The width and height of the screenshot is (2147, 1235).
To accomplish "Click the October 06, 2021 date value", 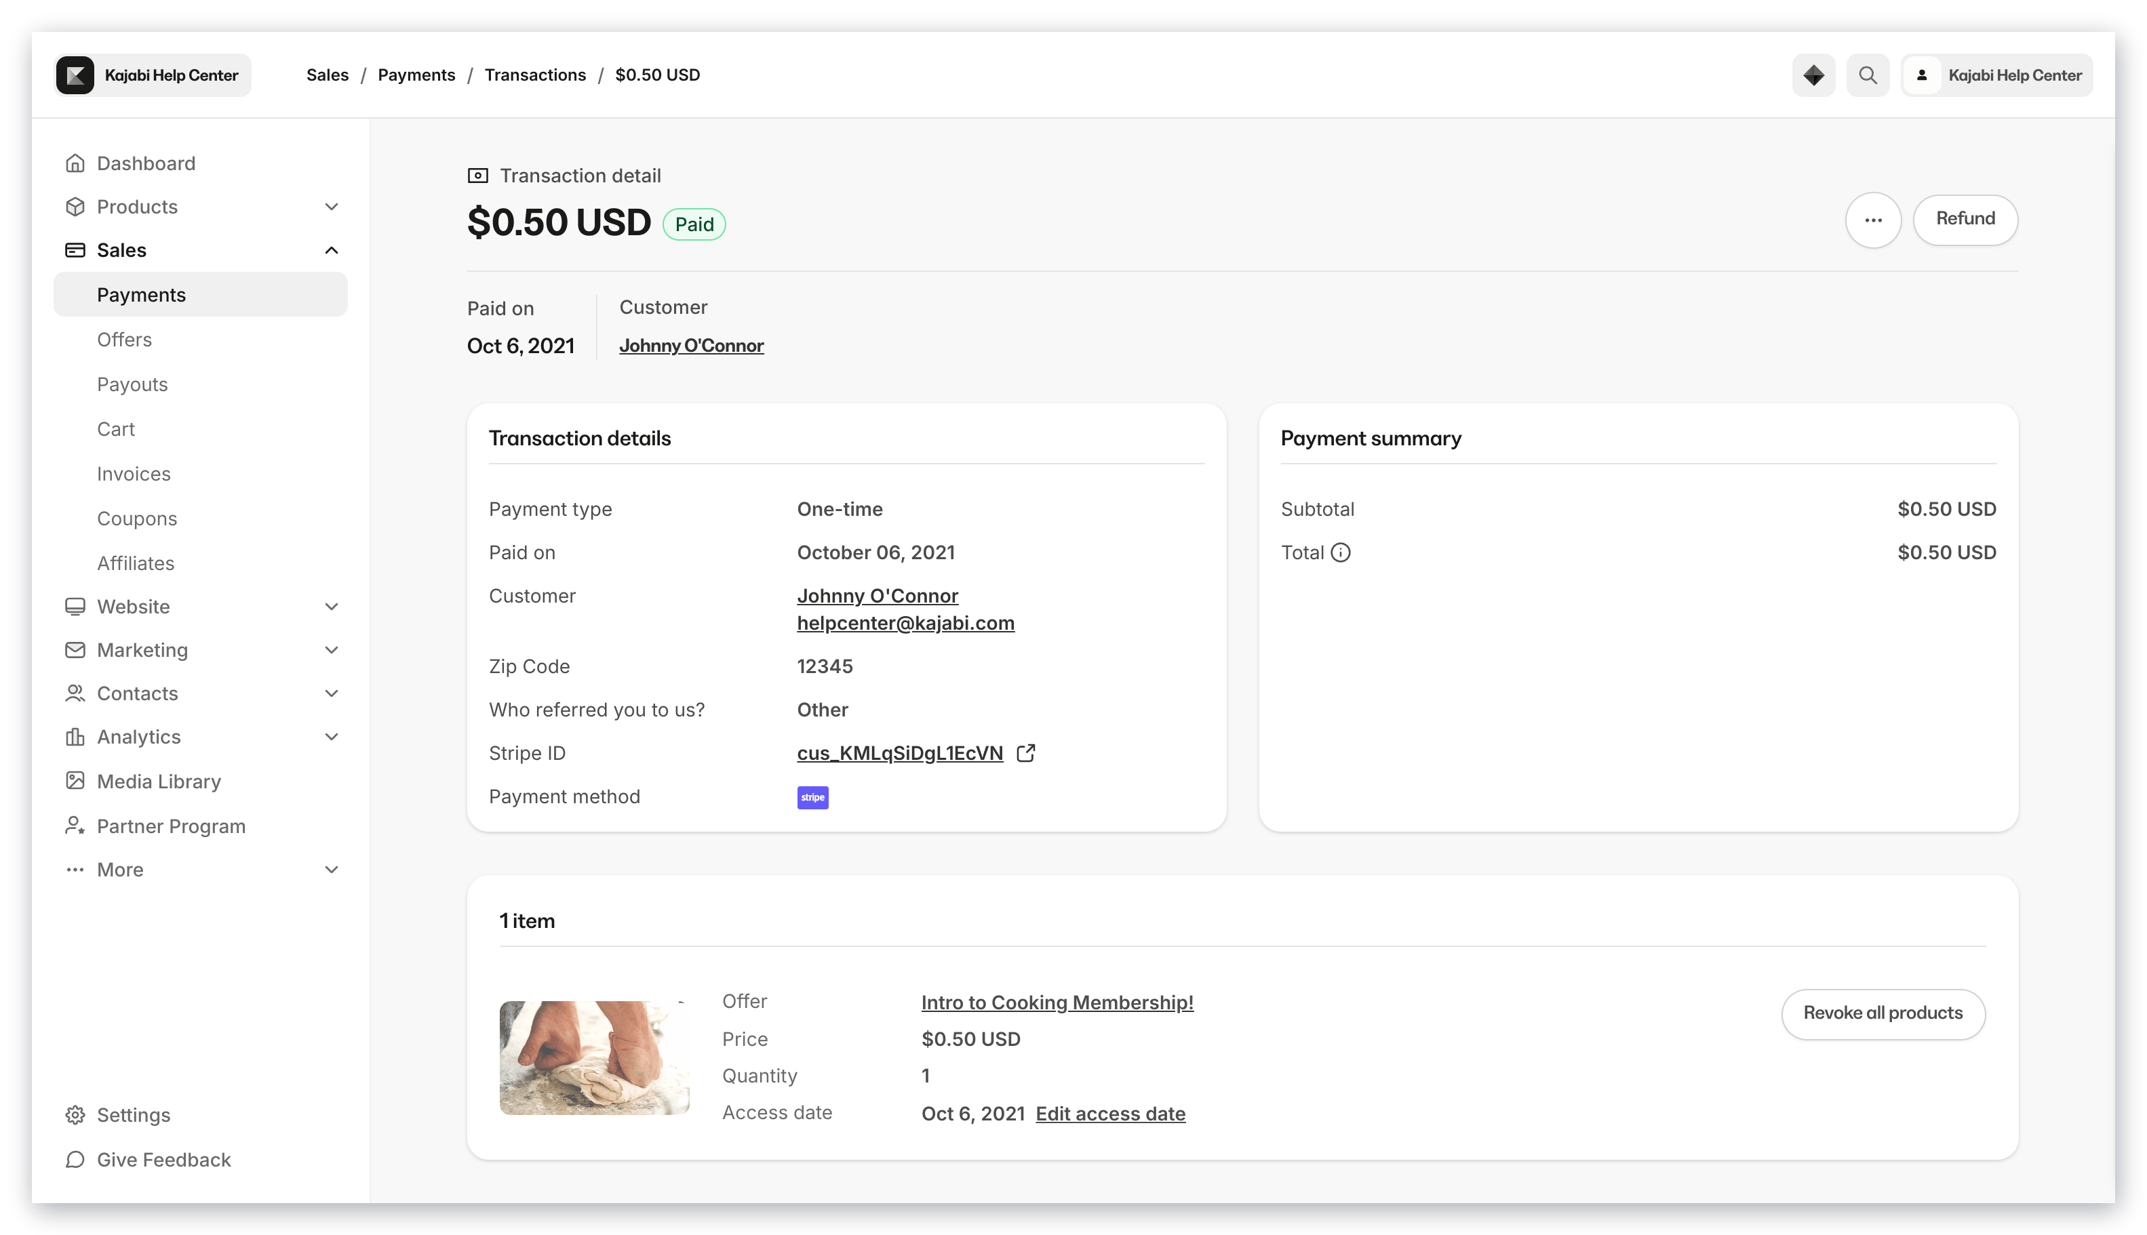I will 875,552.
